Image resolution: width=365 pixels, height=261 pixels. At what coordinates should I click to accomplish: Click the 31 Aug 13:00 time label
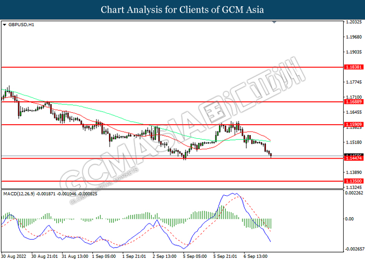coord(75,256)
